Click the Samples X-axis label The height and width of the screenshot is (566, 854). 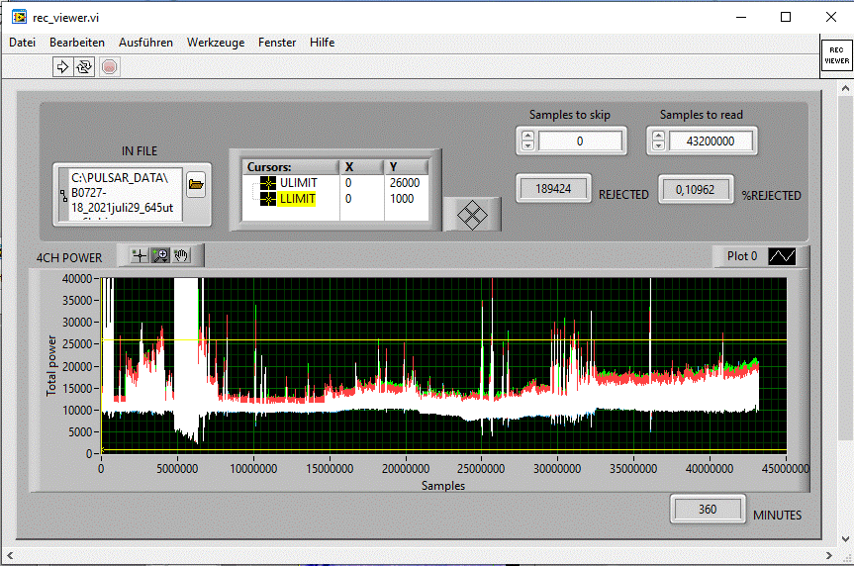pos(443,486)
